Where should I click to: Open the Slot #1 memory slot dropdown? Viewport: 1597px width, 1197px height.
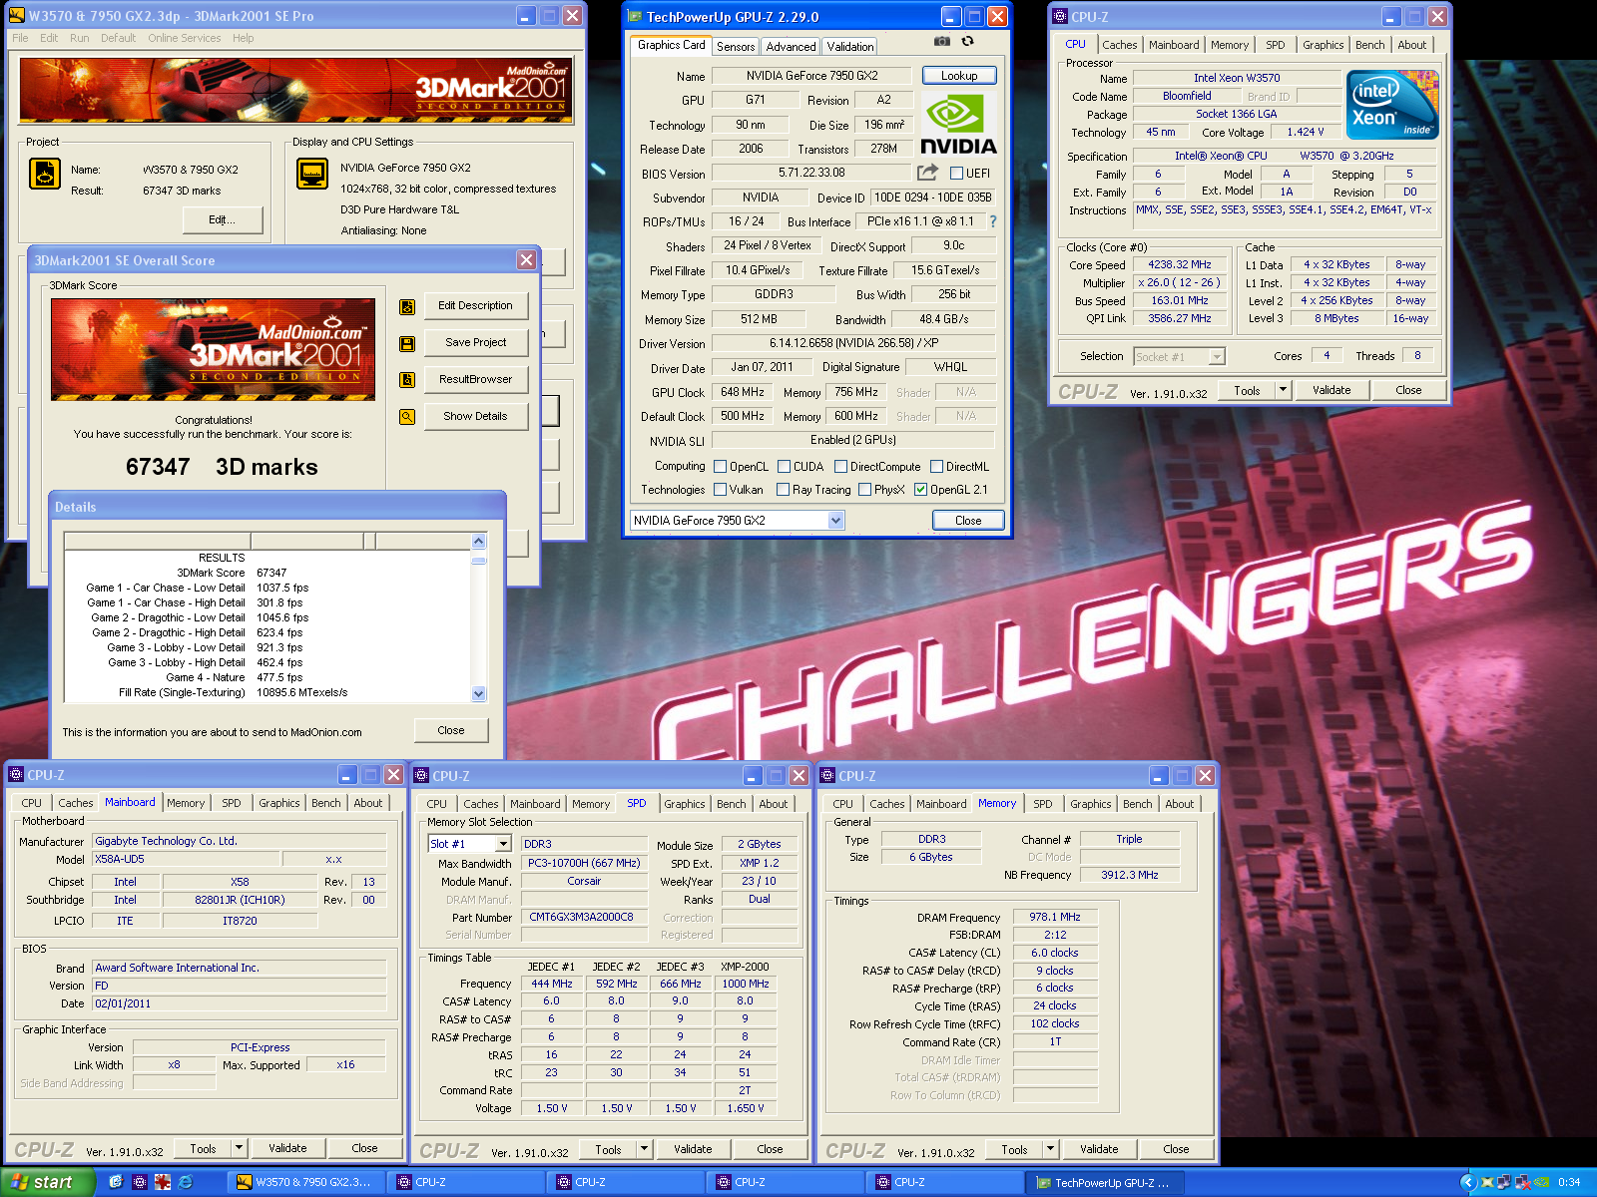[x=503, y=844]
